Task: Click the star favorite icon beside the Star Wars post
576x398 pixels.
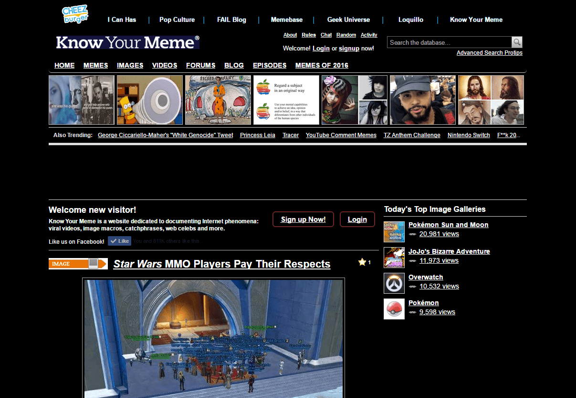Action: [362, 262]
